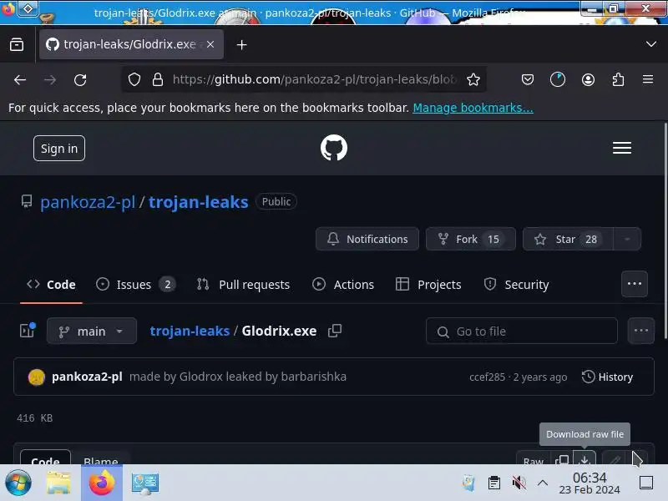The image size is (668, 501).
Task: Select the Code repository tab
Action: pos(51,285)
